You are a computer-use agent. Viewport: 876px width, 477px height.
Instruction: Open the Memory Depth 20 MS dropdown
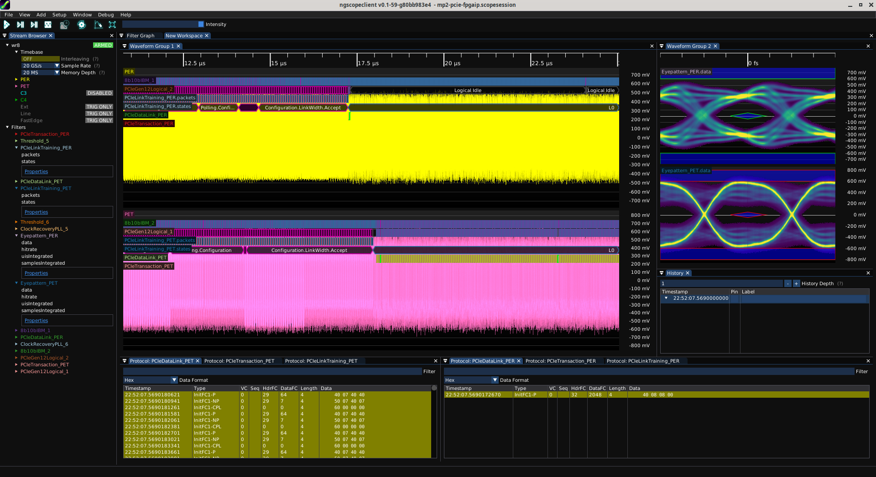pyautogui.click(x=40, y=72)
